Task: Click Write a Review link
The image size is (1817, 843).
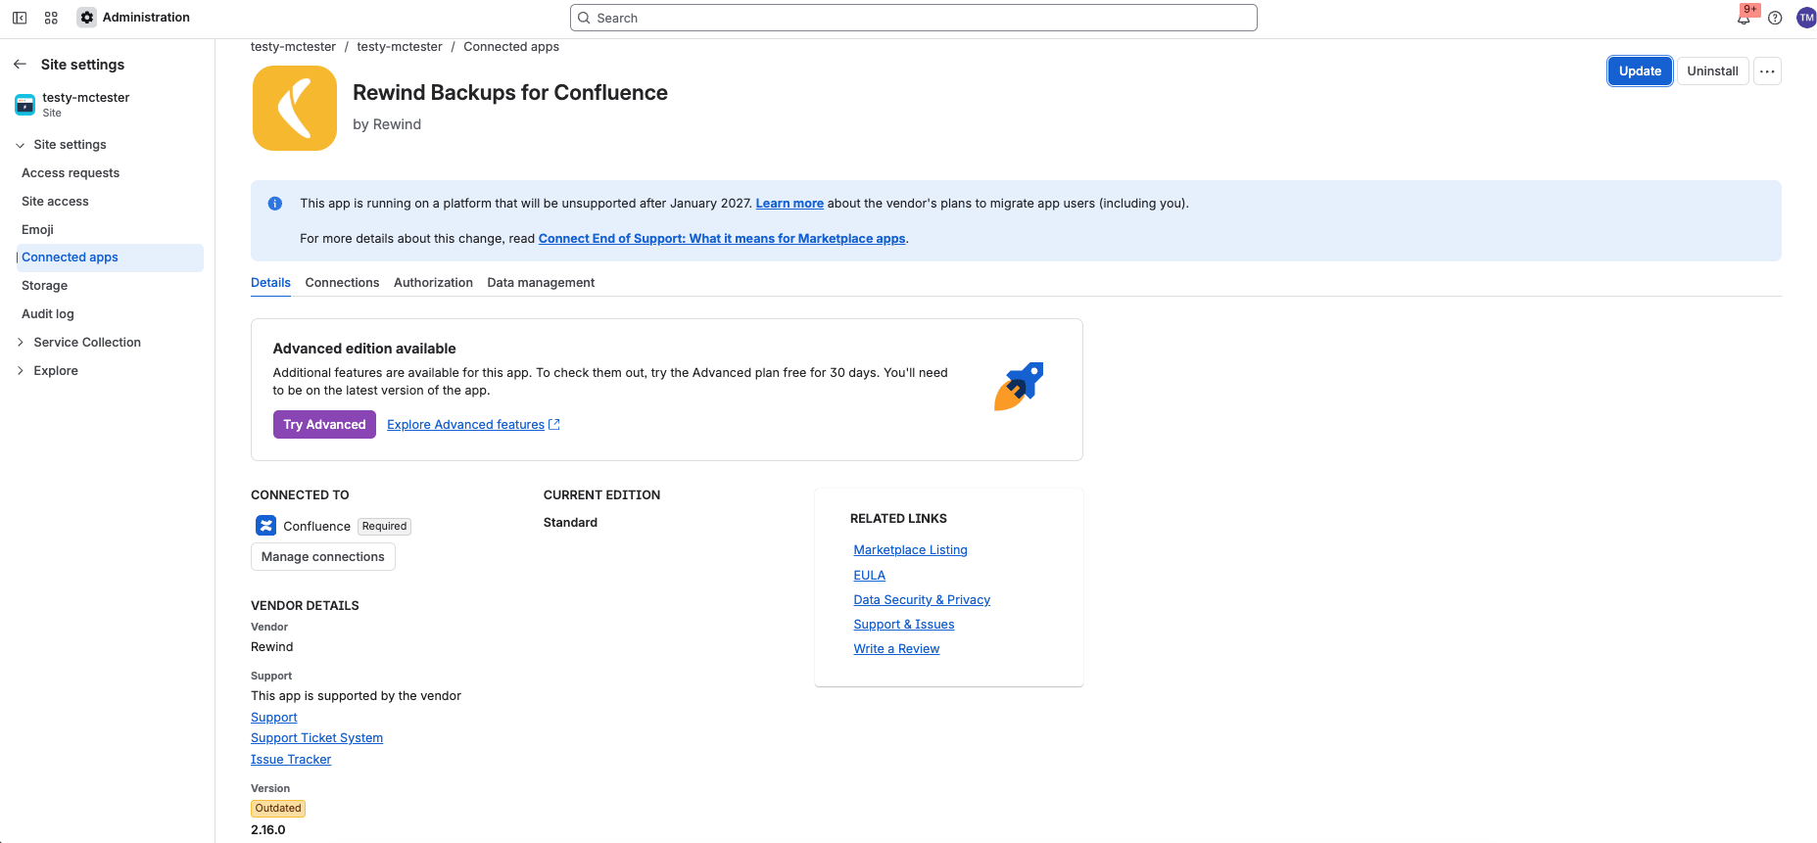Action: [x=896, y=649]
